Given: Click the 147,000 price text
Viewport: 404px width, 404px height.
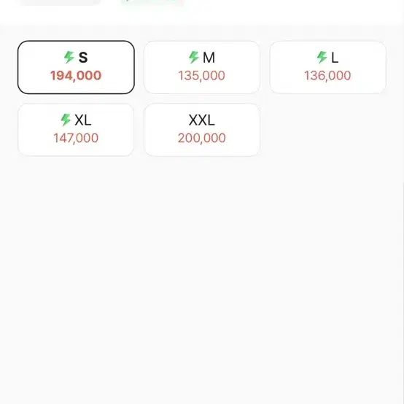Looking at the screenshot, I should pos(76,138).
